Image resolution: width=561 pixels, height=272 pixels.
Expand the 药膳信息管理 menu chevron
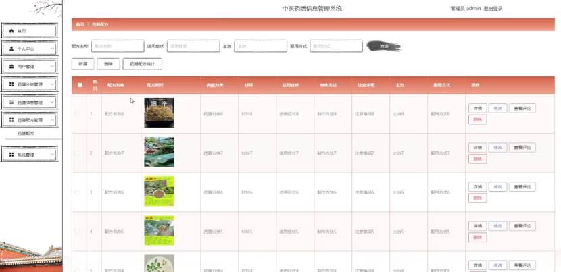[52, 102]
